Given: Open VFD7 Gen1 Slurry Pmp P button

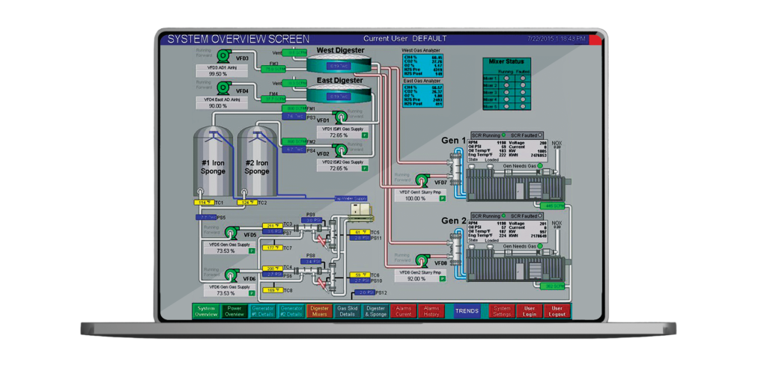Looking at the screenshot, I should coord(442,199).
